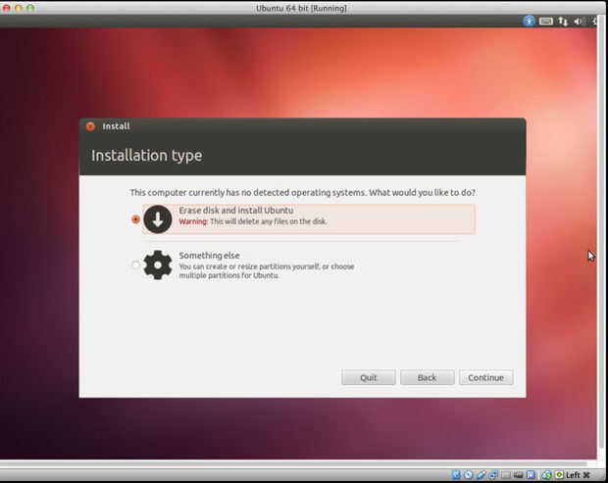Select Erase disk and install Ubuntu radio

point(135,219)
